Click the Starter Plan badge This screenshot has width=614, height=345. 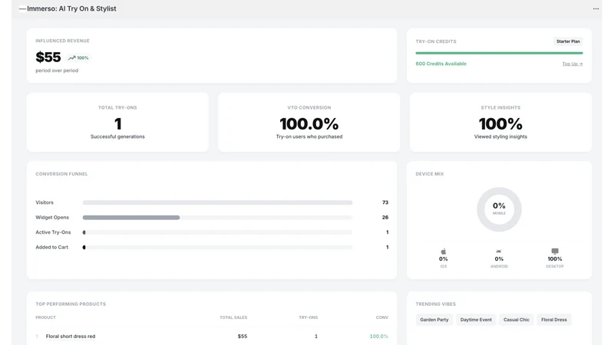pos(568,41)
